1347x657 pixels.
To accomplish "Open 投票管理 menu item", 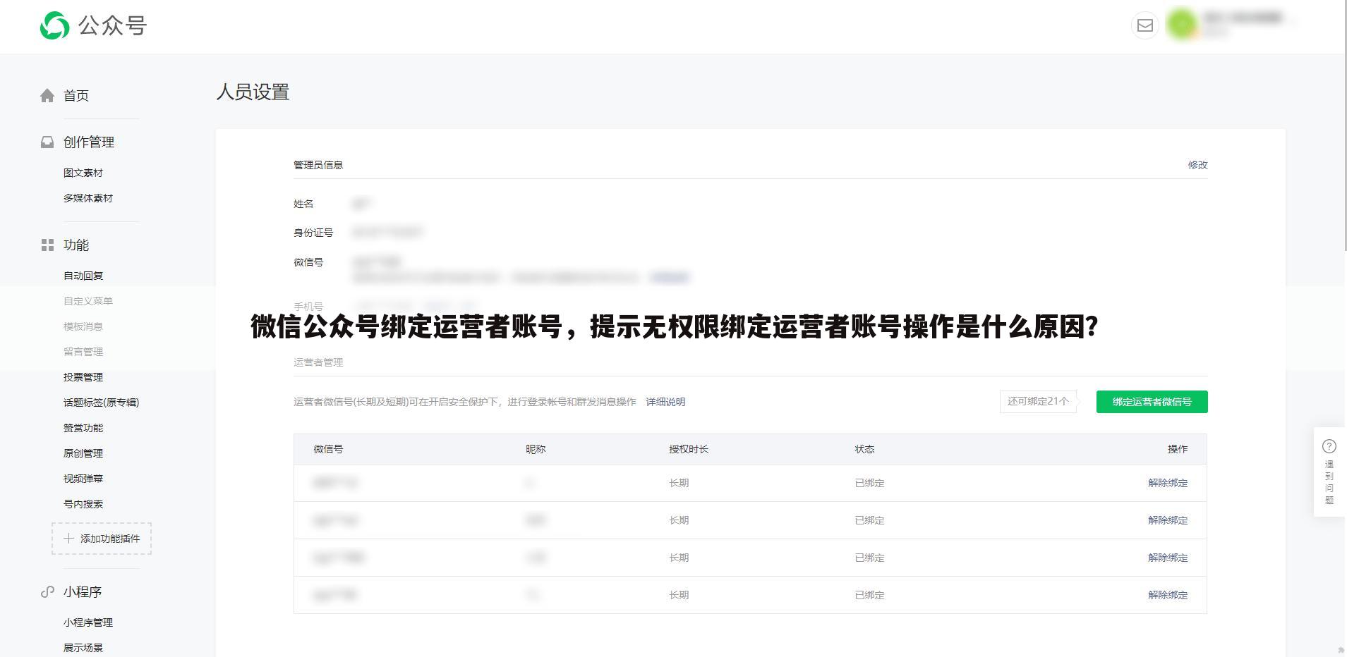I will 83,377.
